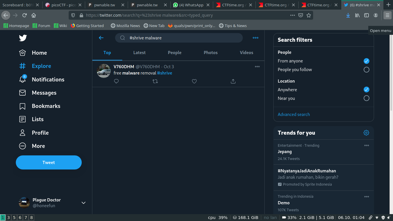Image resolution: width=393 pixels, height=221 pixels.
Task: Open the Firefox hamburger menu
Action: pos(388,15)
